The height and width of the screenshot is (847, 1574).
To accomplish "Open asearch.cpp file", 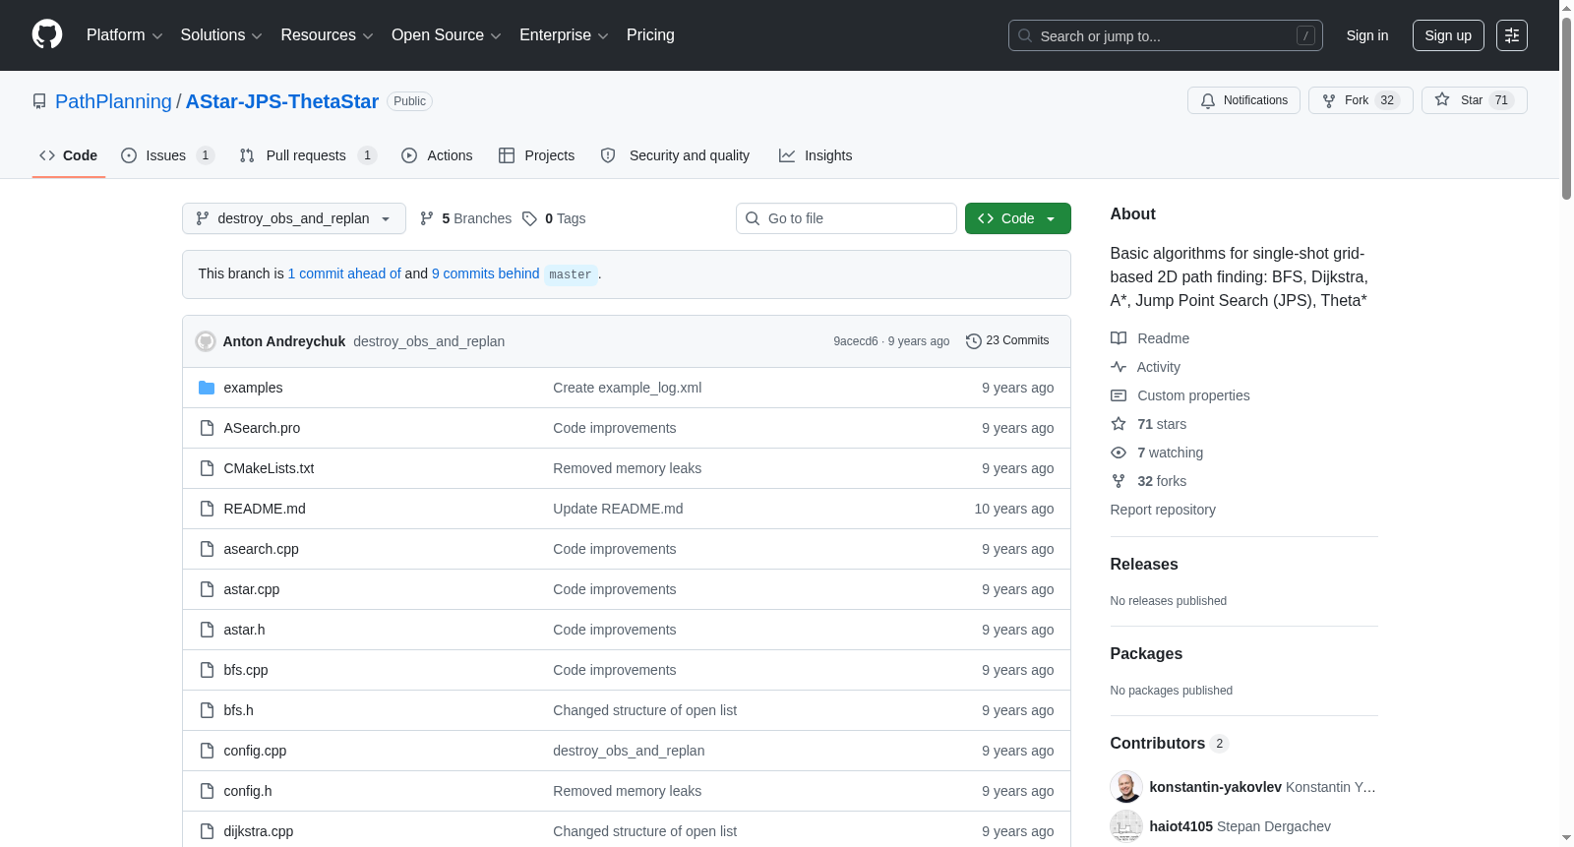I will point(261,549).
